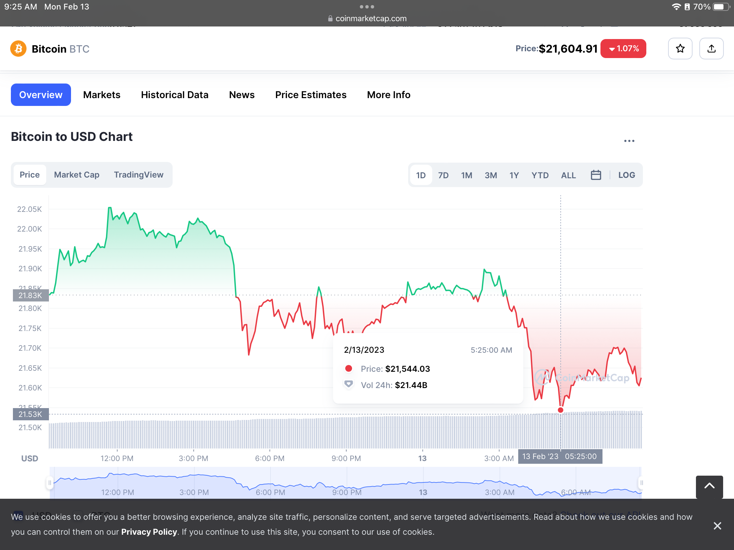Select the YTD time range
The width and height of the screenshot is (734, 550).
tap(540, 175)
